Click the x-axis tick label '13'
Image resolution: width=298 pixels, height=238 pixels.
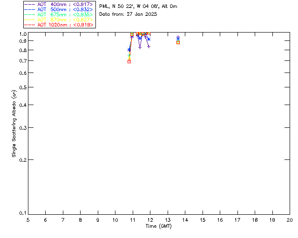point(168,220)
